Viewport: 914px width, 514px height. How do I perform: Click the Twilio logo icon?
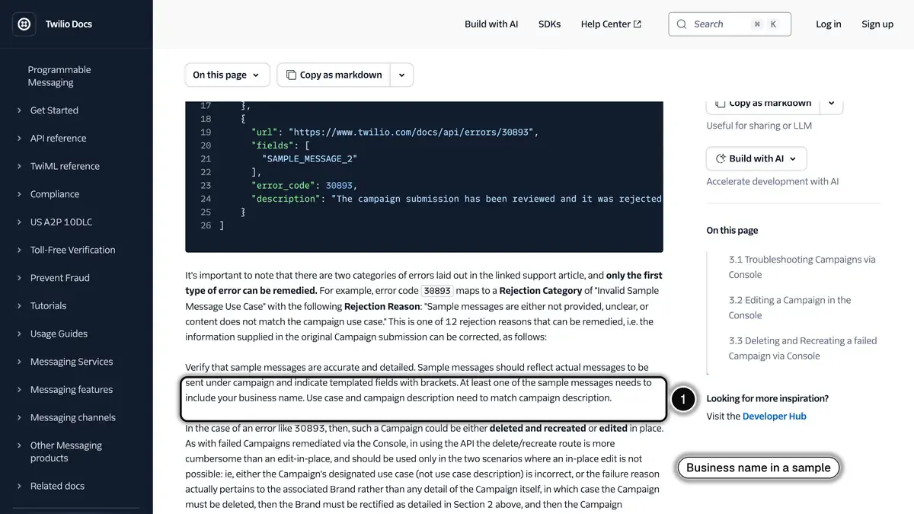24,24
